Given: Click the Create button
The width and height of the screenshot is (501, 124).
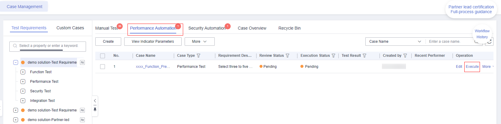Looking at the screenshot, I should click(108, 42).
